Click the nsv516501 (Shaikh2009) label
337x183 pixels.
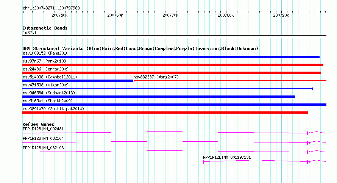48,101
